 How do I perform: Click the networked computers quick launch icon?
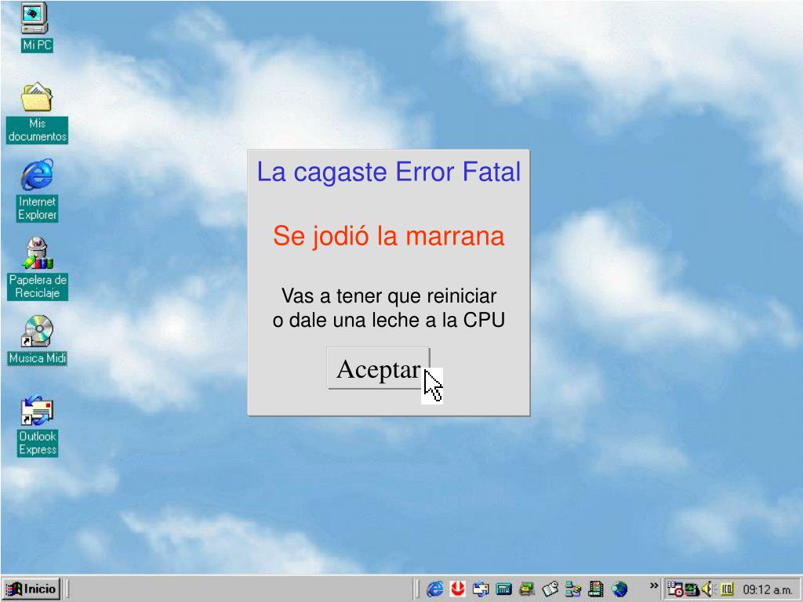[x=573, y=589]
